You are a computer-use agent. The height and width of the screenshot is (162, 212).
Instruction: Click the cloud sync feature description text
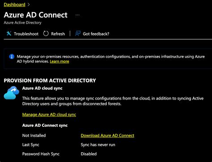click(113, 101)
